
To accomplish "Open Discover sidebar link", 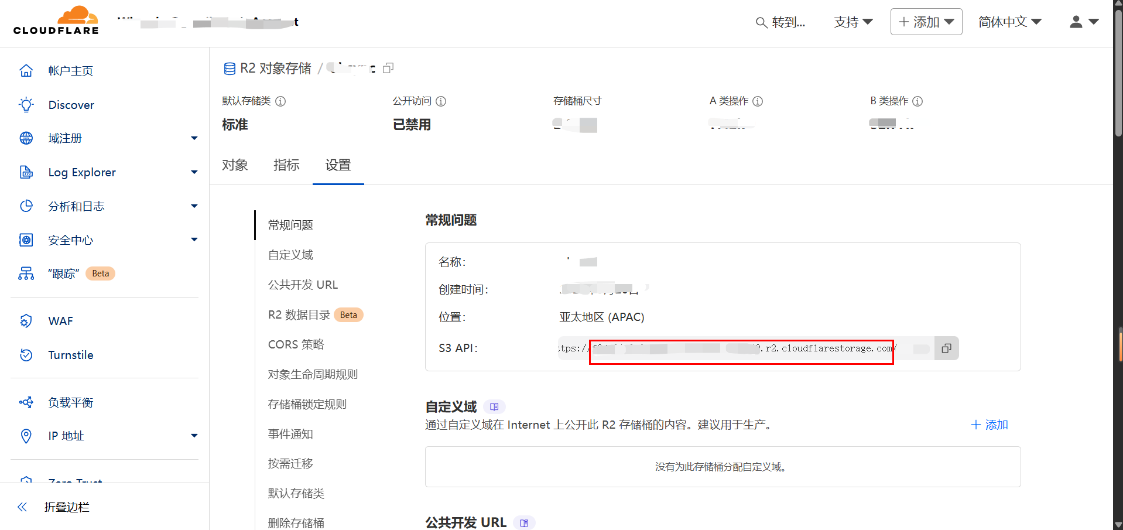I will pyautogui.click(x=71, y=105).
